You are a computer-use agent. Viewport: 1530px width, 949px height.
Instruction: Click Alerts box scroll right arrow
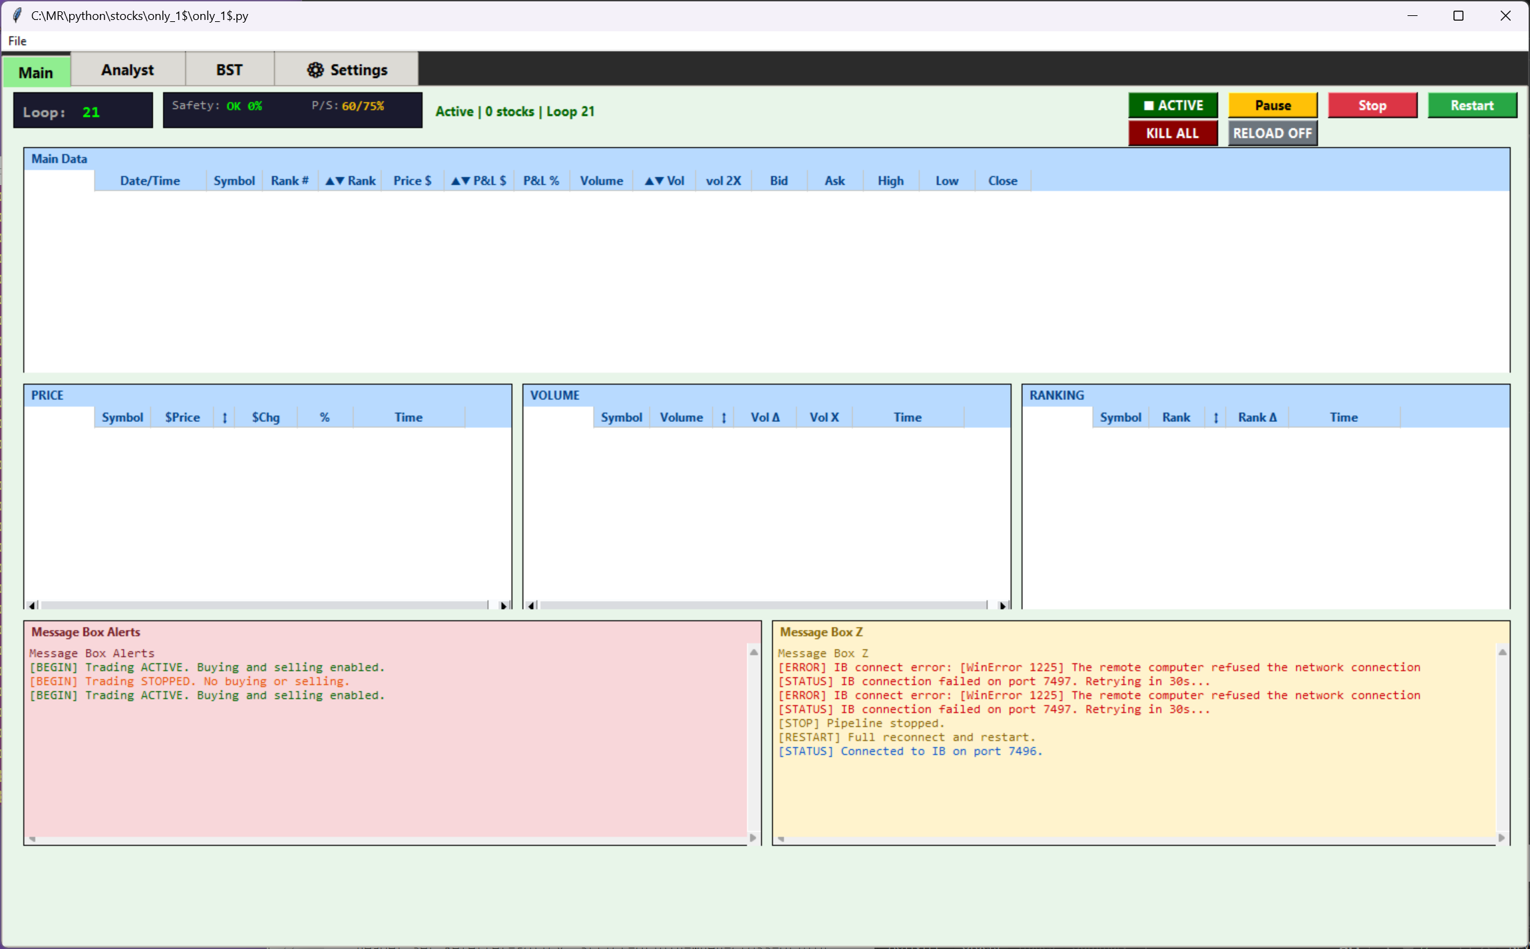tap(753, 838)
